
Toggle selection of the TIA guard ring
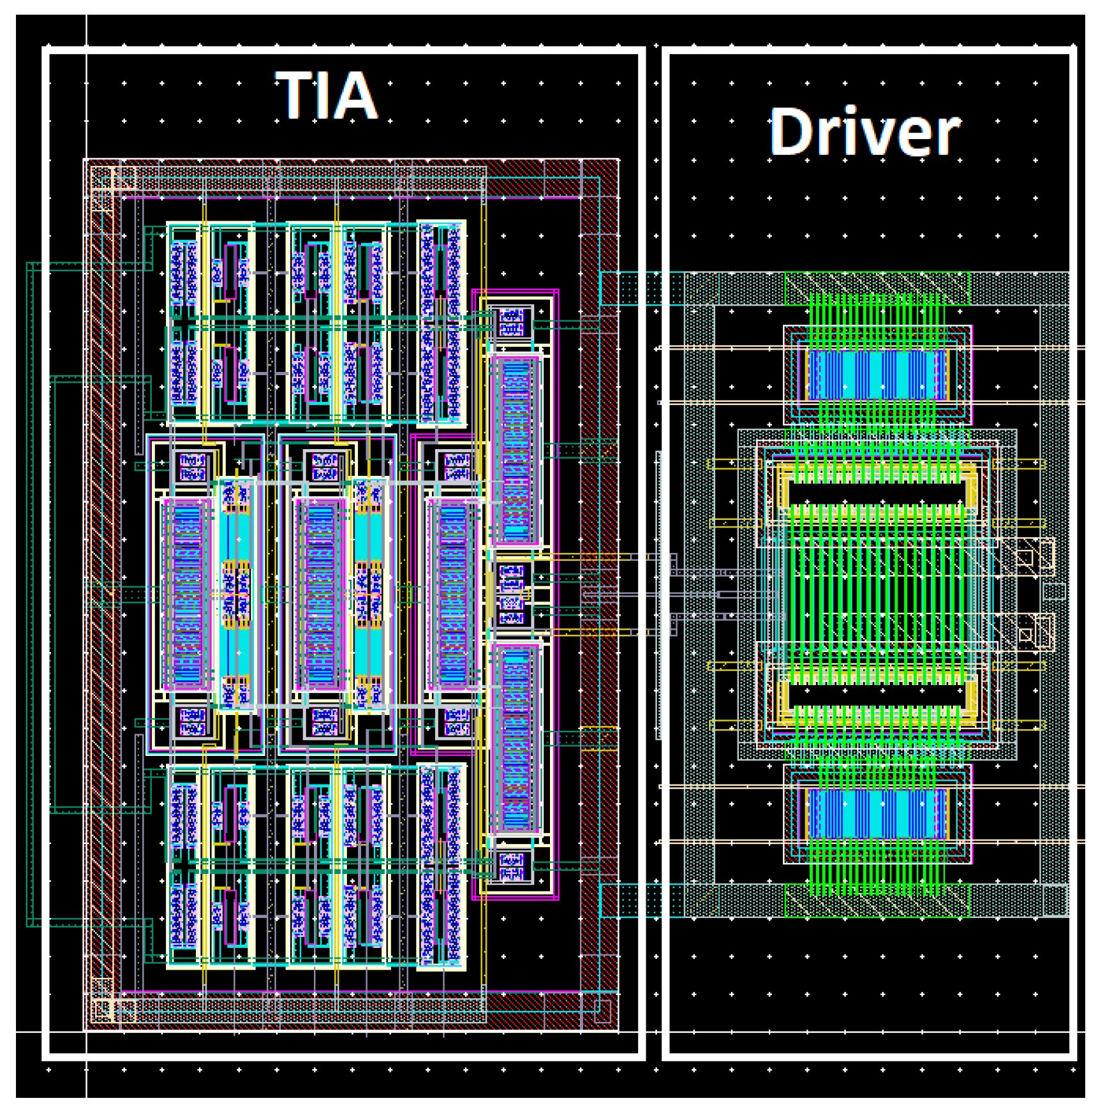pos(105,574)
